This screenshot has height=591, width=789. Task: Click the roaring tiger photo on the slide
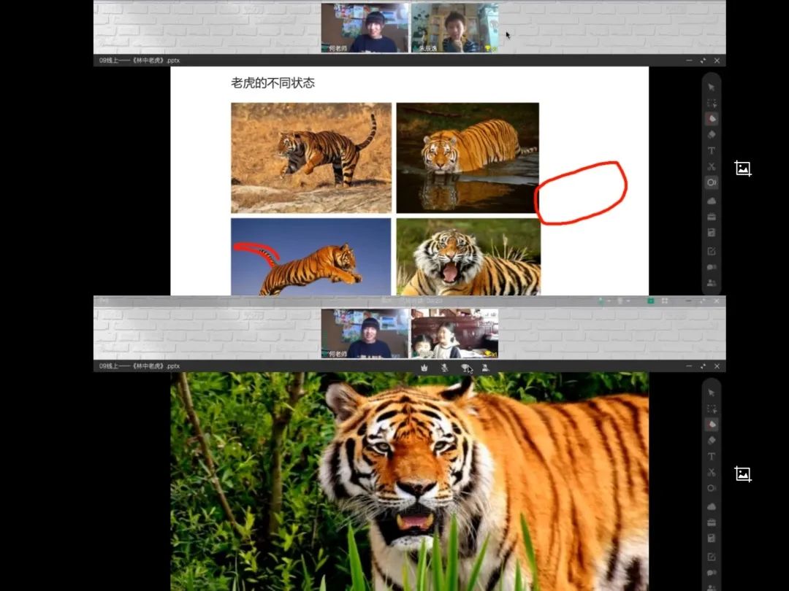click(x=468, y=256)
